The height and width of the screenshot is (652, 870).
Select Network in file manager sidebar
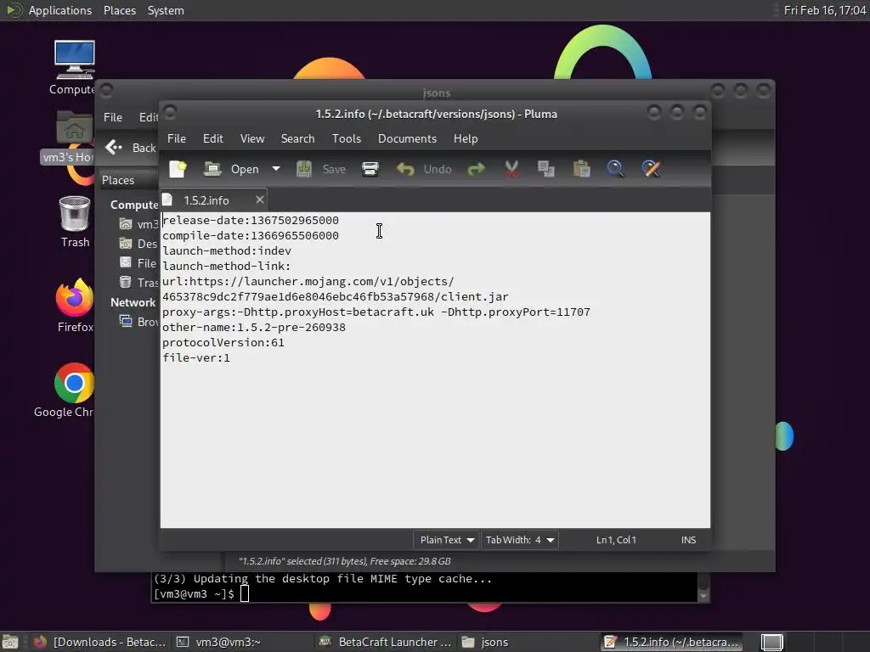coord(133,303)
